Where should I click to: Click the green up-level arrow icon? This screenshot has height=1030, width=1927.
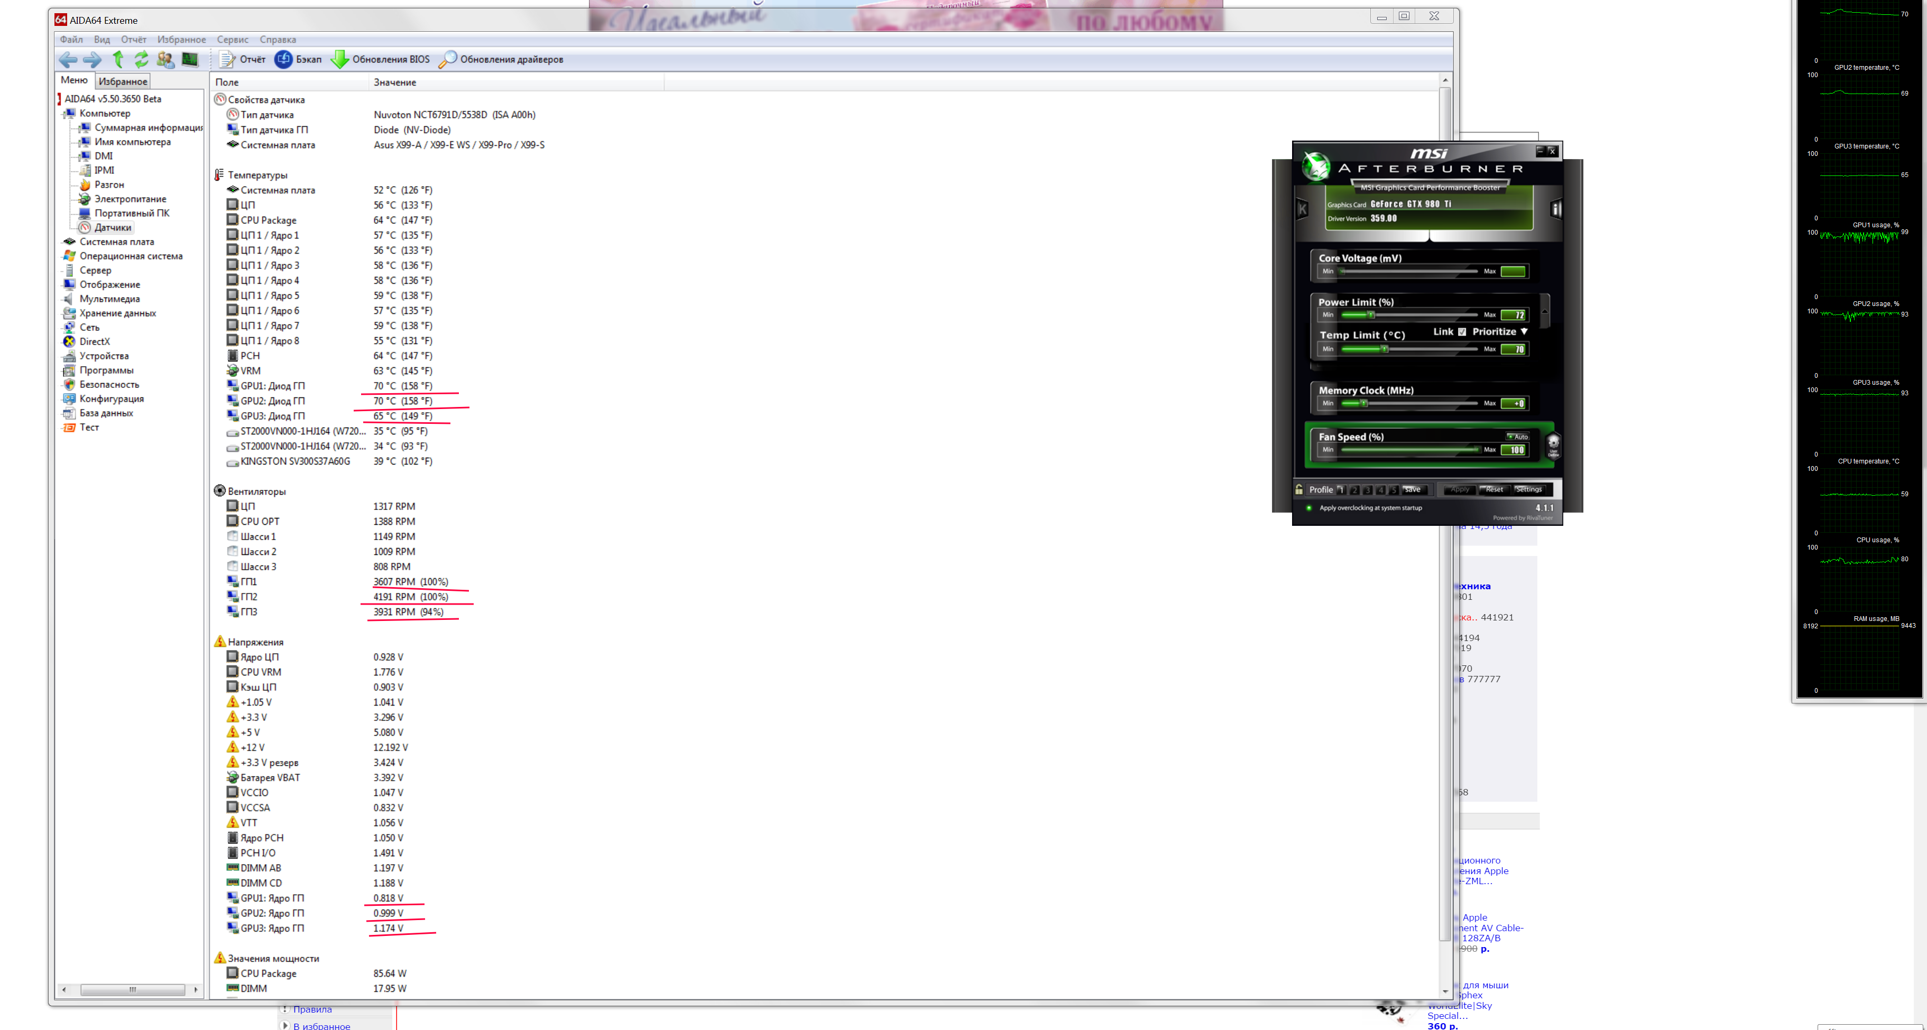(x=117, y=59)
